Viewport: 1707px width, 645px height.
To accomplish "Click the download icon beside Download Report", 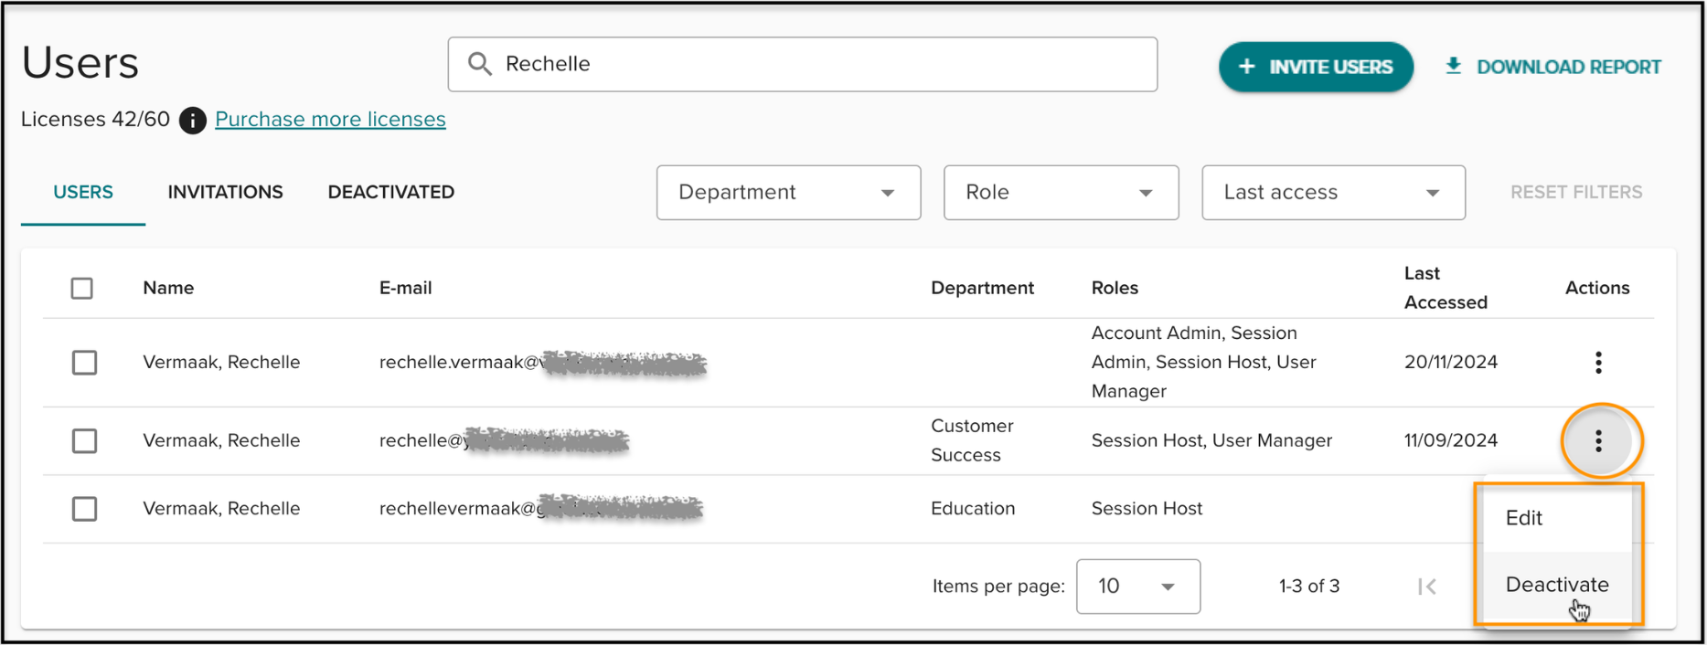I will (1453, 66).
